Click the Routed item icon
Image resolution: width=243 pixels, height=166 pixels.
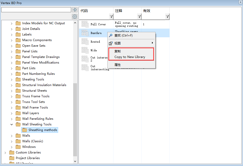[x=85, y=42]
